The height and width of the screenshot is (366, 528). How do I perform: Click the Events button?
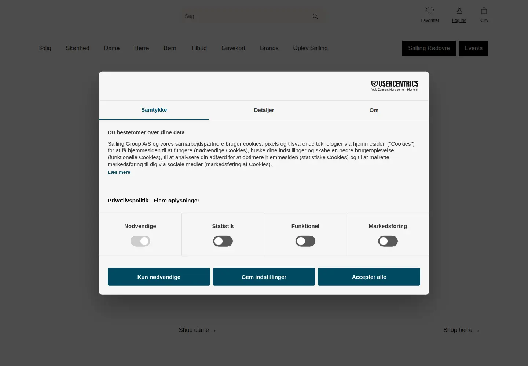coord(473,48)
